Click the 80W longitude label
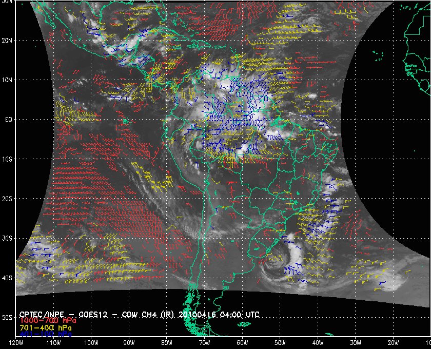The width and height of the screenshot is (431, 349). tap(167, 343)
